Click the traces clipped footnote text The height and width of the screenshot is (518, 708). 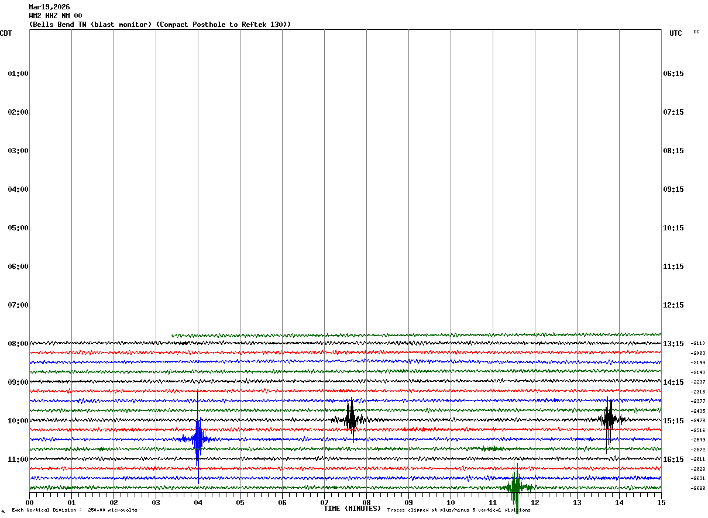click(459, 510)
